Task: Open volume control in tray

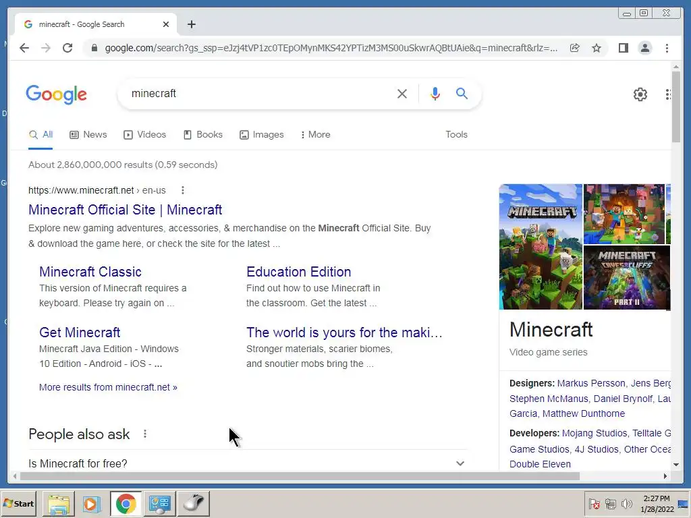Action: click(626, 504)
